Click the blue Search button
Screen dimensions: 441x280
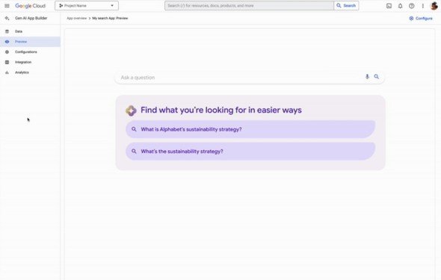click(x=346, y=6)
